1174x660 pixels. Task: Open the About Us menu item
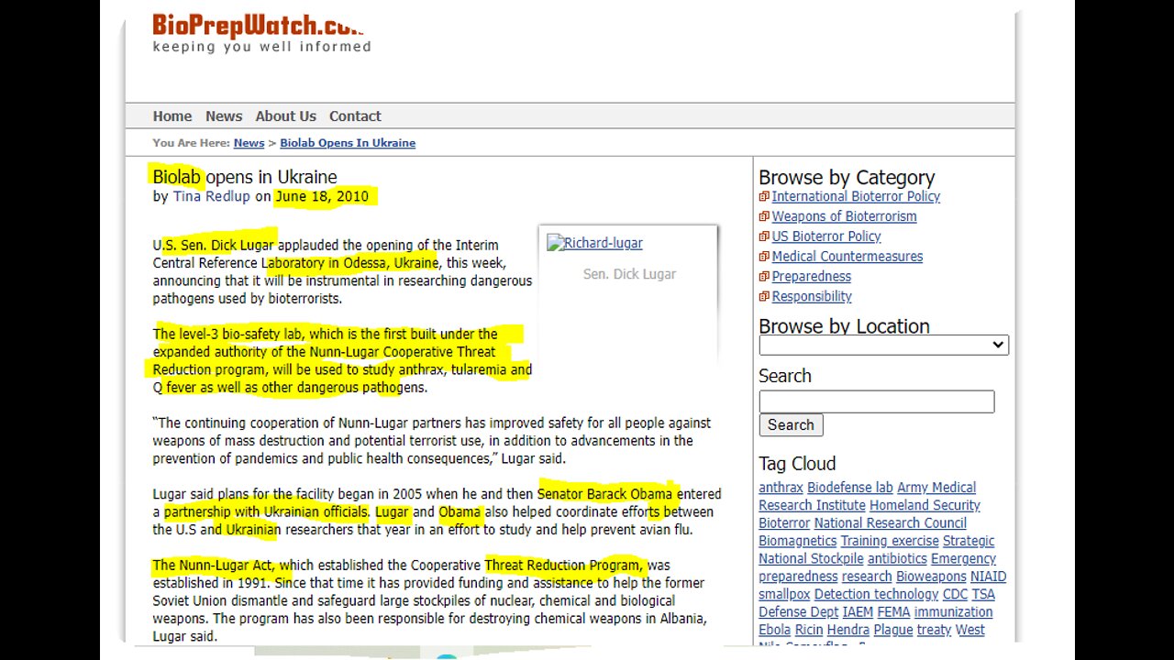tap(285, 116)
